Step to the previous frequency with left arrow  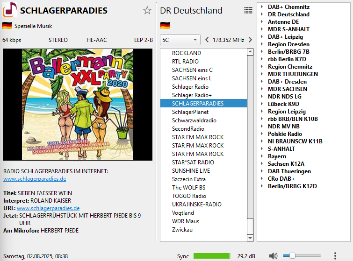pyautogui.click(x=207, y=40)
